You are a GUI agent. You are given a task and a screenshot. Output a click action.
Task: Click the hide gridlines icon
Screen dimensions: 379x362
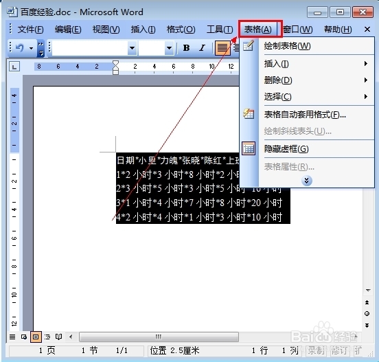(x=249, y=148)
